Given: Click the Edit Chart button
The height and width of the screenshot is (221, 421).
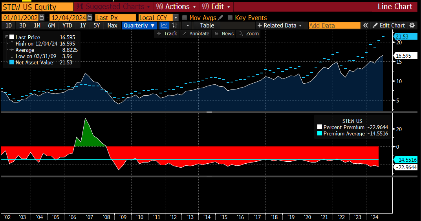Looking at the screenshot, I should coord(389,26).
